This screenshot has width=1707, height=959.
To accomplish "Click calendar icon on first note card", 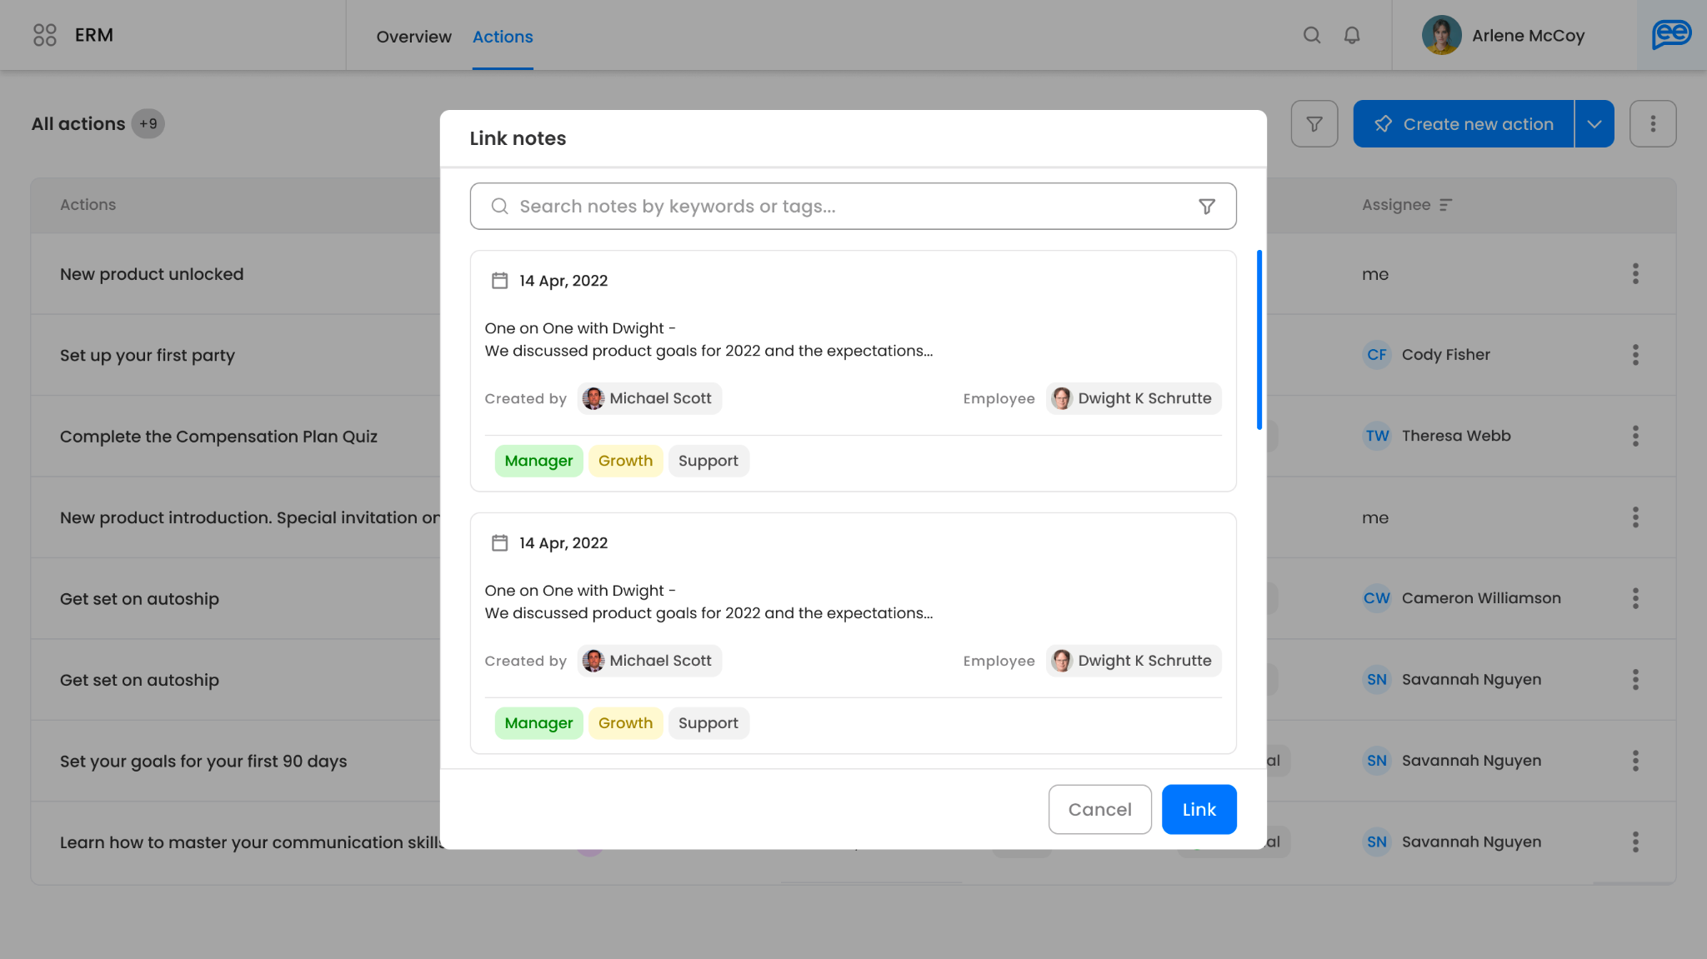I will (499, 281).
